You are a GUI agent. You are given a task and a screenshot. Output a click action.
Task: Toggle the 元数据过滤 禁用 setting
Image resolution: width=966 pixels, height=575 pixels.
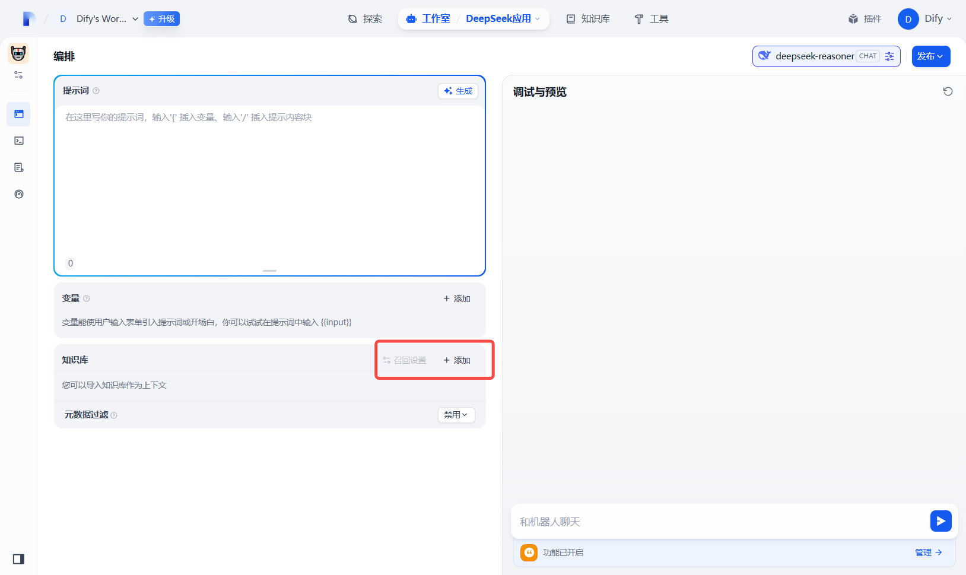(456, 415)
